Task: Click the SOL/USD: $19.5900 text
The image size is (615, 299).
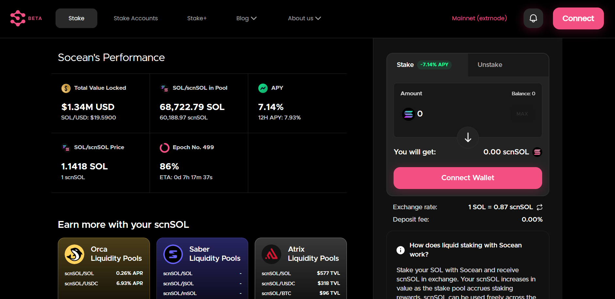Action: (x=89, y=118)
